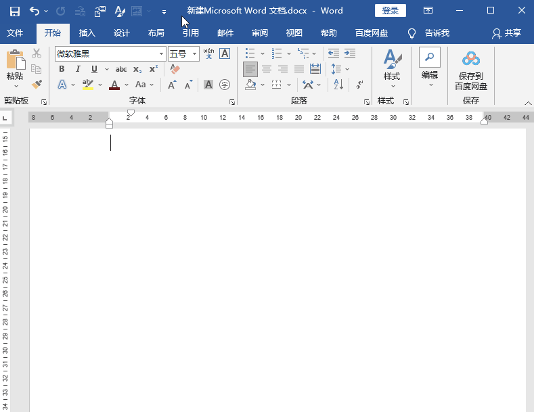Screen dimensions: 534x412
Task: Insert enclosed character (circled 字)
Action: tap(225, 85)
